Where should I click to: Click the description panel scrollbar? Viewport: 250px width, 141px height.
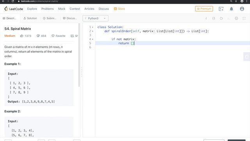tap(79, 55)
